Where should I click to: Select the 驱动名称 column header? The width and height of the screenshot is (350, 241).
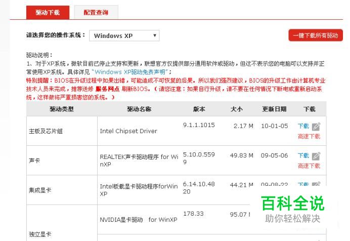pyautogui.click(x=139, y=109)
